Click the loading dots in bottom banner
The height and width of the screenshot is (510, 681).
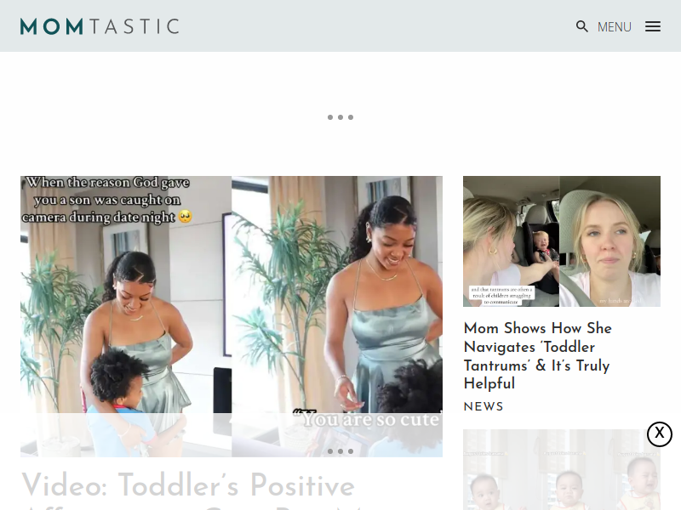tap(340, 451)
